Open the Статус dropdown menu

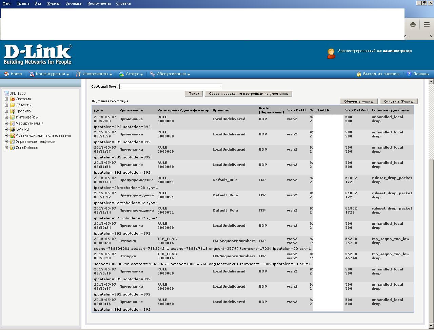point(131,74)
